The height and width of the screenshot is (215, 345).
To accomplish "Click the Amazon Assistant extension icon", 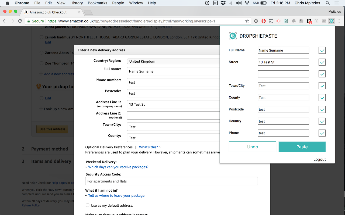I will pos(309,21).
